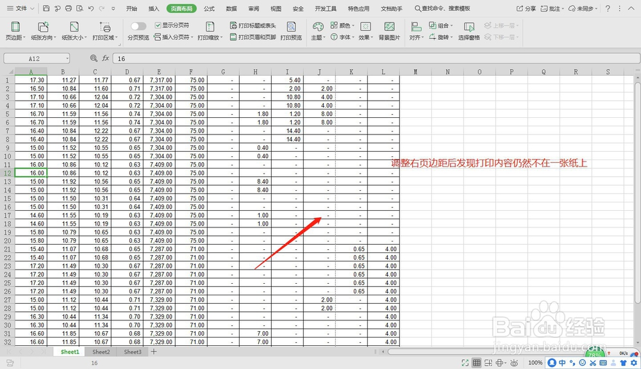
Task: Open the 纸张方向 paper orientation tool
Action: point(43,31)
